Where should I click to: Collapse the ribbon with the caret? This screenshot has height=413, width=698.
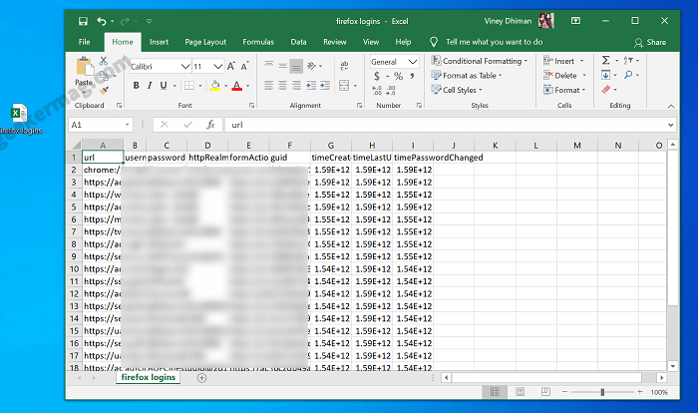pos(671,106)
